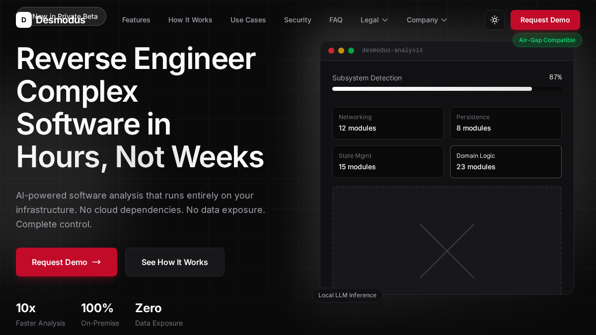The image size is (596, 335).
Task: Open the FAQ nav item
Action: click(x=336, y=20)
